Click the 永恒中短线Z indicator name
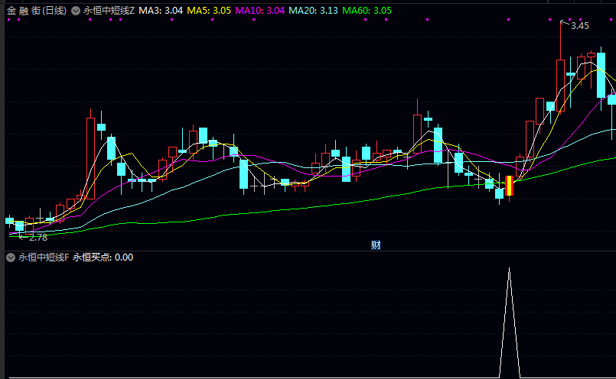Viewport: 616px width, 379px height. point(109,11)
